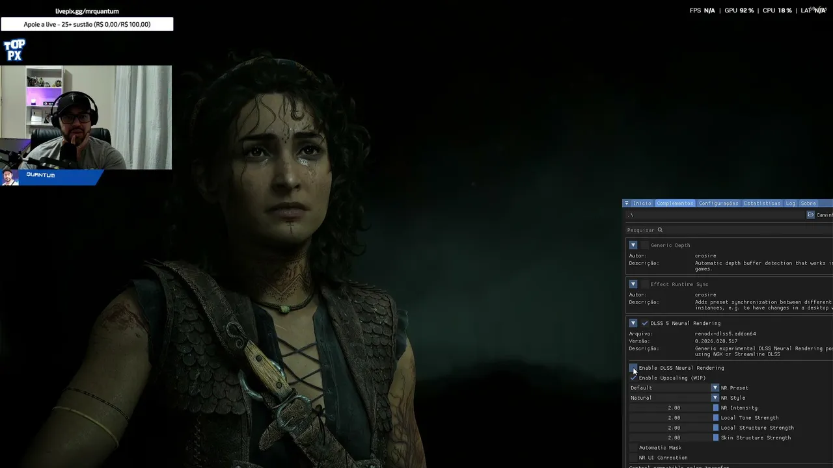Viewport: 833px width, 468px height.
Task: Click the addon path field showing .\
Action: pyautogui.click(x=714, y=214)
